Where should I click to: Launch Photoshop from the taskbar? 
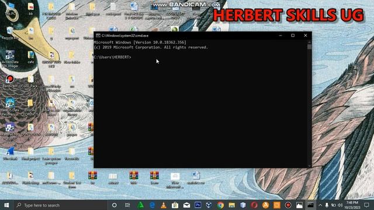coord(198,205)
